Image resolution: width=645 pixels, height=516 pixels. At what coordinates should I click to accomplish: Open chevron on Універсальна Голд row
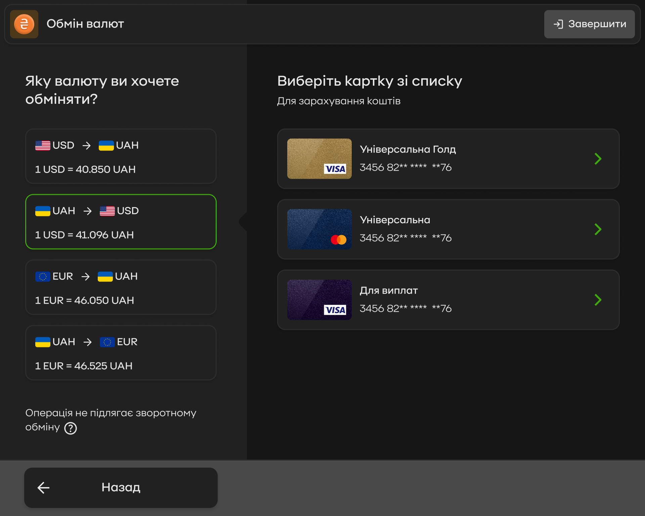click(598, 159)
